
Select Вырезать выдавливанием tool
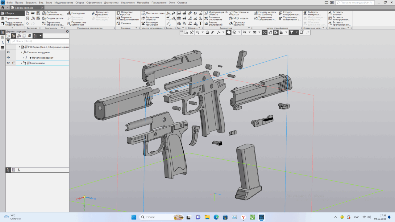tap(127, 18)
